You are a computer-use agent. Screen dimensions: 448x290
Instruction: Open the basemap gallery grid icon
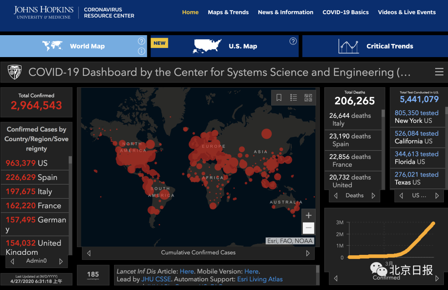[x=308, y=98]
